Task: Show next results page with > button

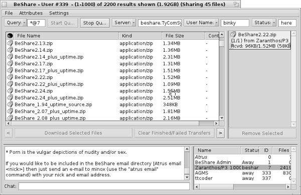Action: pos(220,133)
